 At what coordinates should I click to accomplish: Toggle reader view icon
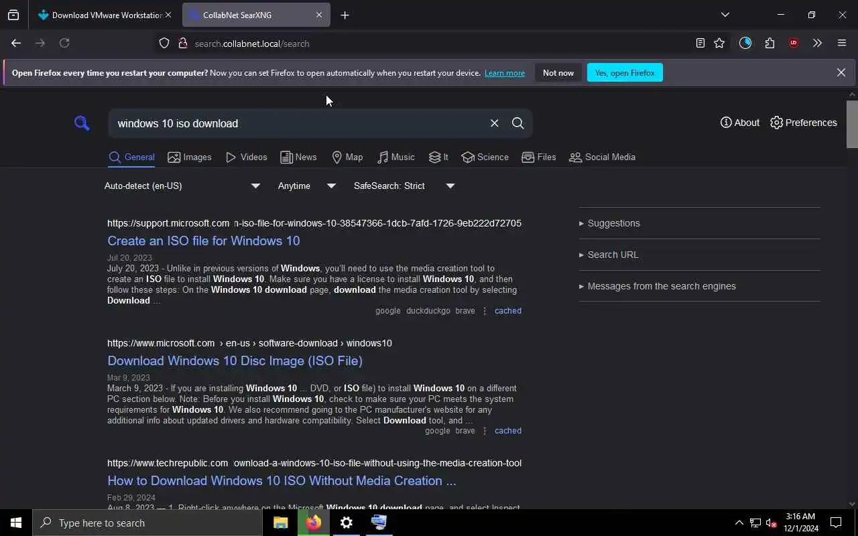point(700,43)
